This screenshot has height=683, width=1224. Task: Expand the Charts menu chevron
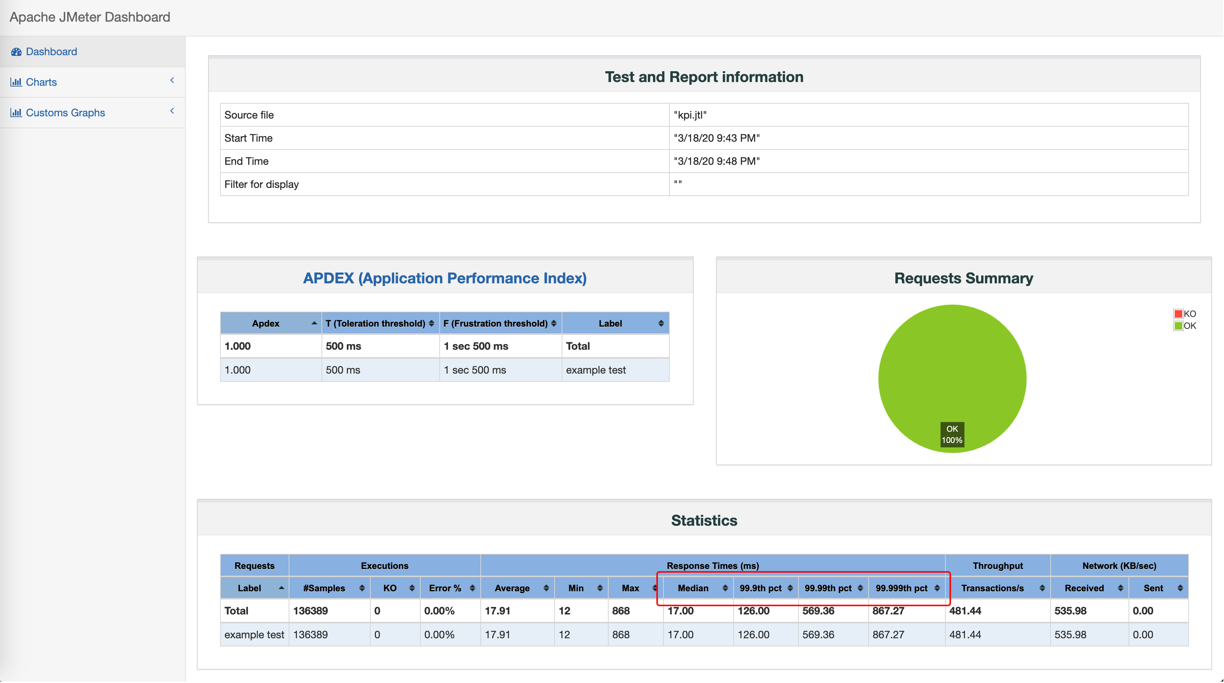point(172,80)
